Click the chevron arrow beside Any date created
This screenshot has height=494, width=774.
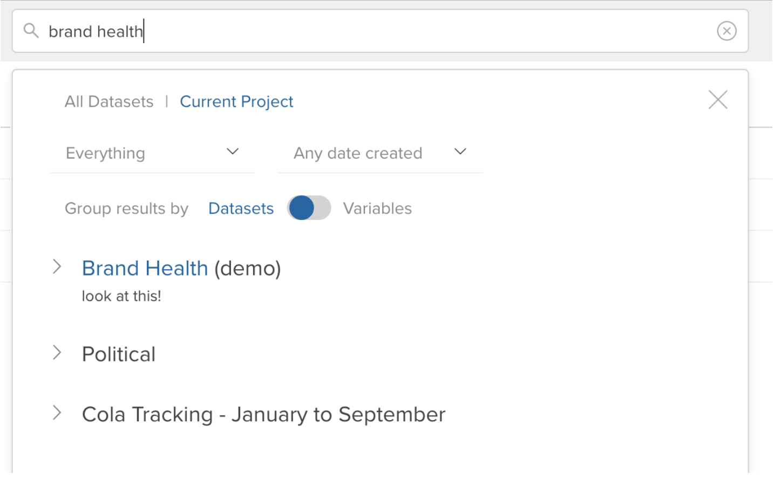pos(460,152)
